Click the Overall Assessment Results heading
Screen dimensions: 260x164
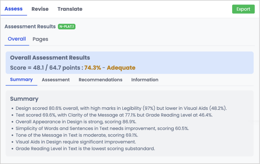pyautogui.click(x=50, y=58)
